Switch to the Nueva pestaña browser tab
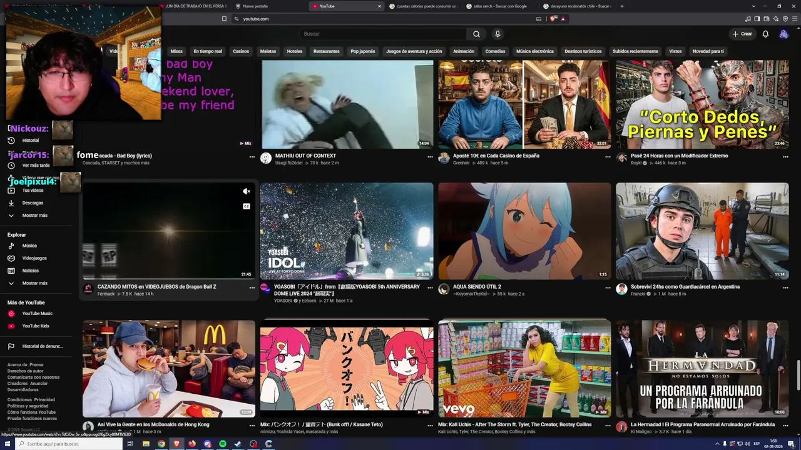 [x=269, y=6]
